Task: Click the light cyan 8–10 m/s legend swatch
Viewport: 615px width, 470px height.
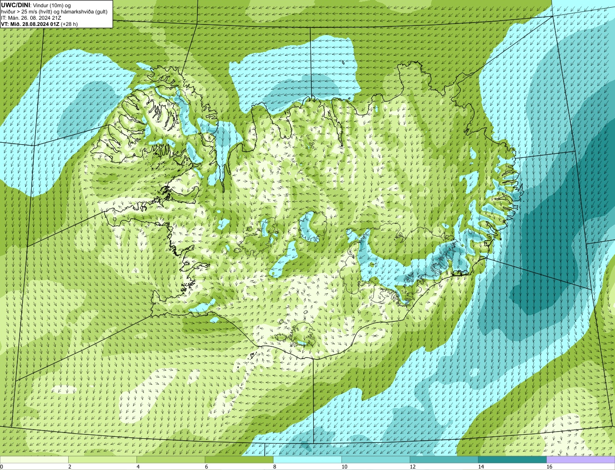Action: [x=307, y=459]
